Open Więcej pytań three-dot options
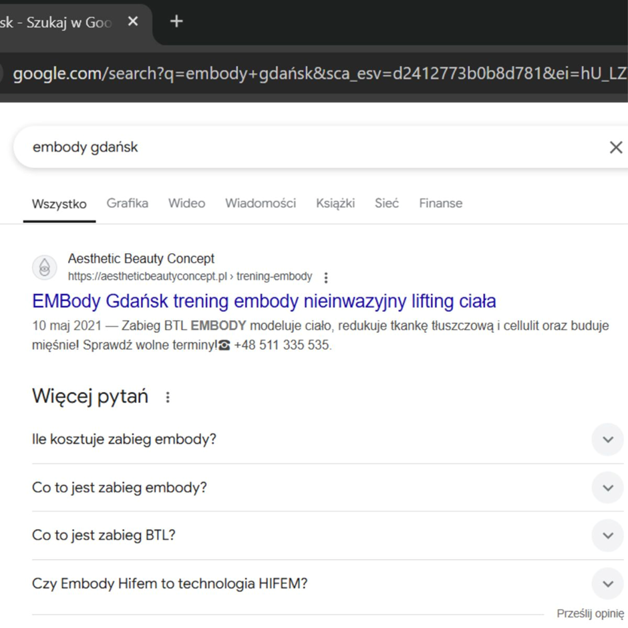The image size is (628, 628). click(x=168, y=397)
